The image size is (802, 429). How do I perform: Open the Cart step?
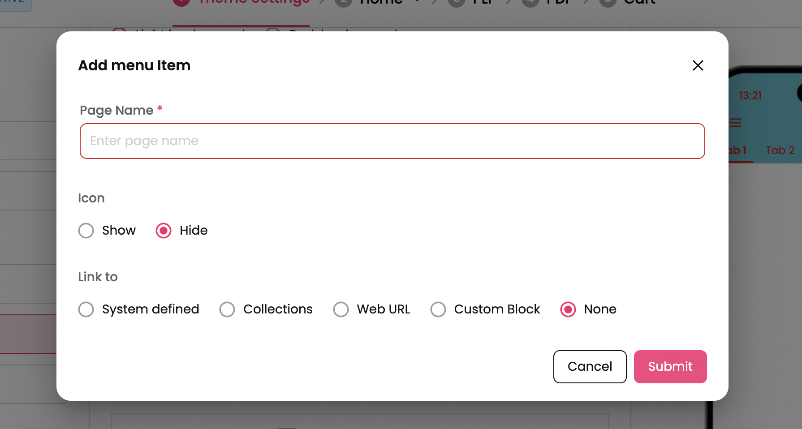tap(639, 2)
